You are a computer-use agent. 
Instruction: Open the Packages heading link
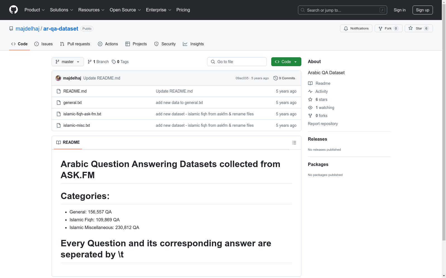pos(318,164)
